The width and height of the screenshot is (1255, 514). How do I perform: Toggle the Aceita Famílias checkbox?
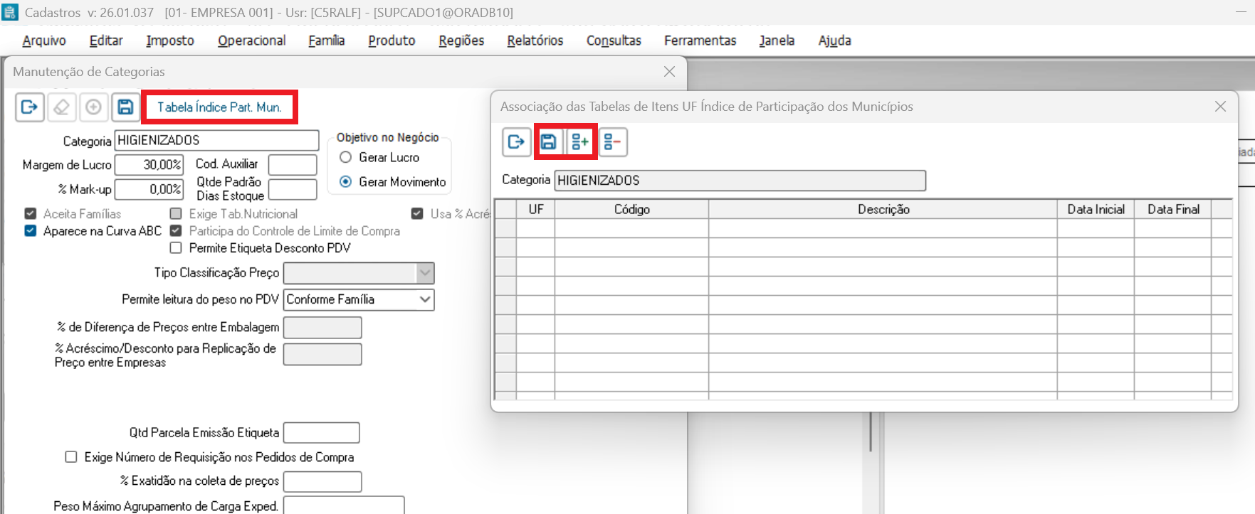[31, 213]
